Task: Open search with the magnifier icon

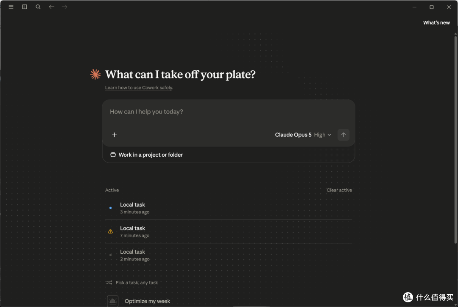Action: pos(38,7)
